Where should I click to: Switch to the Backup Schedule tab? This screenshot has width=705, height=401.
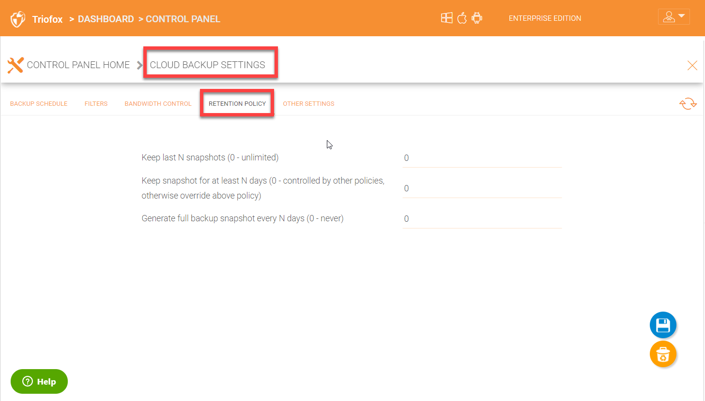(x=39, y=104)
